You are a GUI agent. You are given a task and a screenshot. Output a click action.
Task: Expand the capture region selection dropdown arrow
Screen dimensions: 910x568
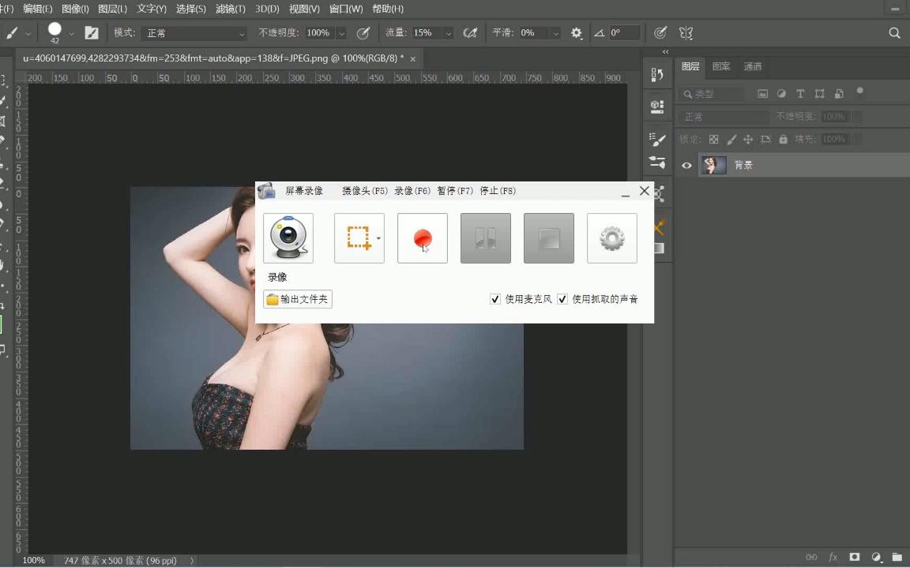[378, 238]
